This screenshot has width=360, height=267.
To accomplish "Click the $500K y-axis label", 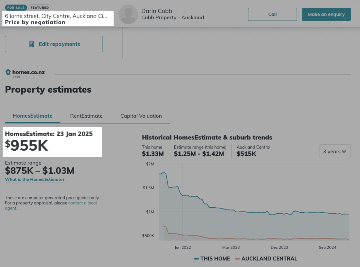I will [x=148, y=236].
